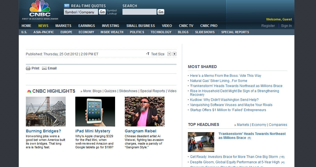Click the Email text link

pyautogui.click(x=52, y=68)
